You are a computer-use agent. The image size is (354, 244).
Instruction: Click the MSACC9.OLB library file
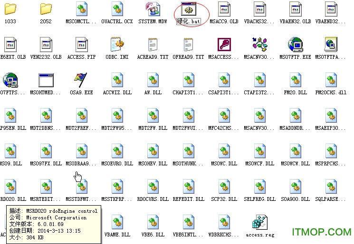[224, 9]
